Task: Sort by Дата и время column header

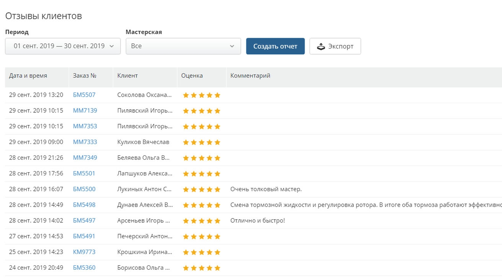Action: tap(28, 76)
